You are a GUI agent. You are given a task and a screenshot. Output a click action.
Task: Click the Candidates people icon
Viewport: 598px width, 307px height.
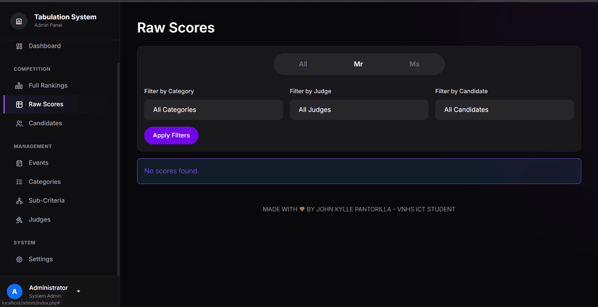coord(19,123)
